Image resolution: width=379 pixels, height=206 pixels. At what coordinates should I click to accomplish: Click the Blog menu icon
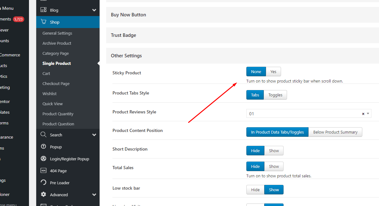[x=43, y=10]
